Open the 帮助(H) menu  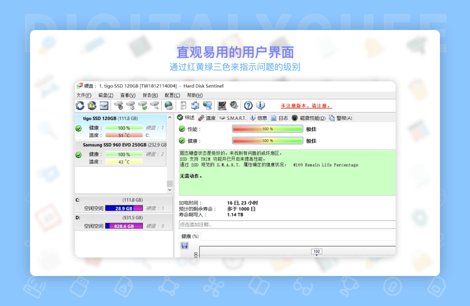coord(195,95)
